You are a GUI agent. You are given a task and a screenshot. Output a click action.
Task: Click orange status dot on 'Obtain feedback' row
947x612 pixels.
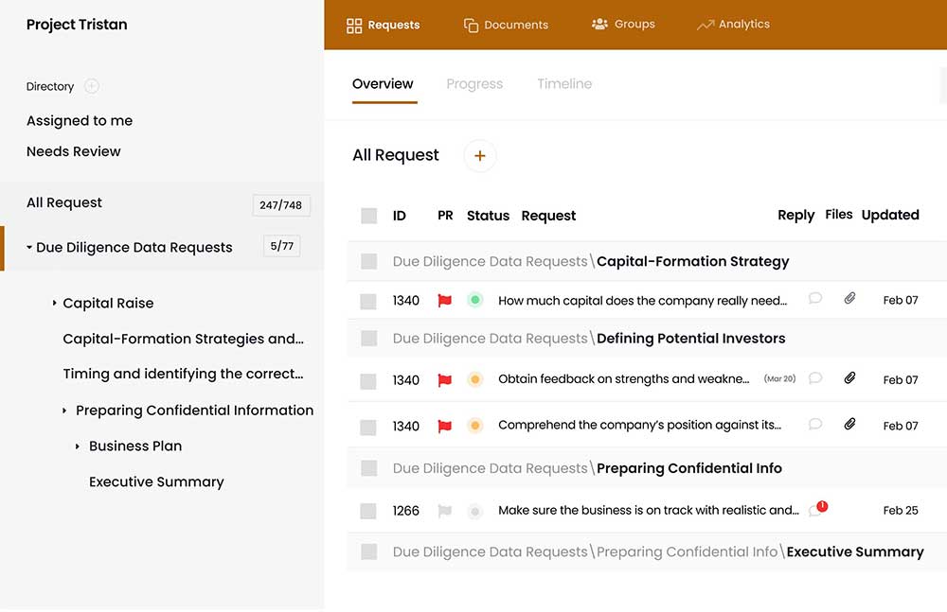click(x=475, y=379)
